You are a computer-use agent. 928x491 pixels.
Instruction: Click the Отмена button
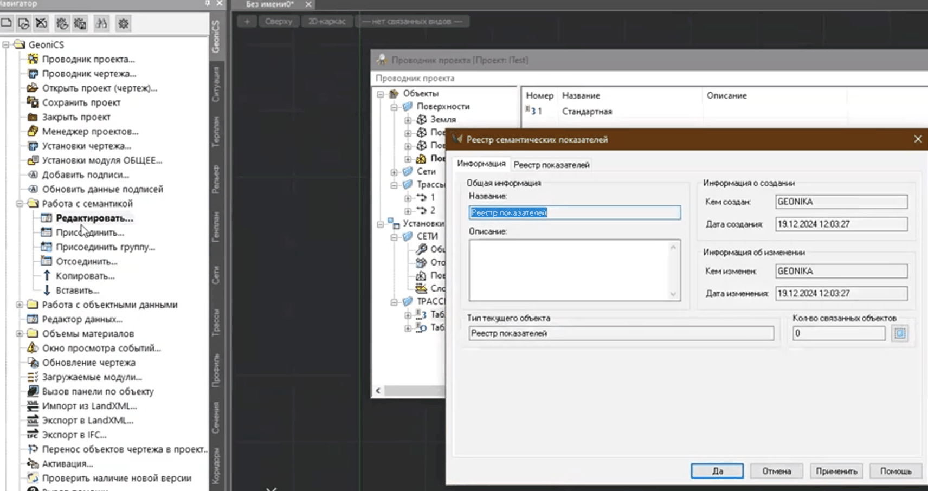tap(776, 471)
